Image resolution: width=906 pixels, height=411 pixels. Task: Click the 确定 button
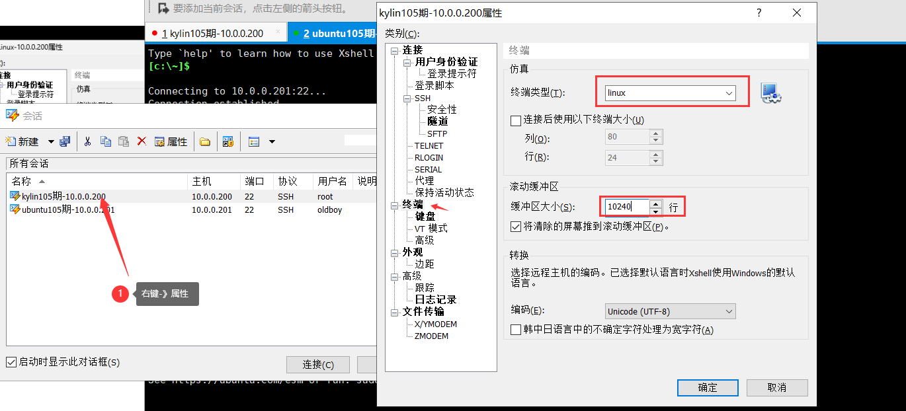click(708, 387)
